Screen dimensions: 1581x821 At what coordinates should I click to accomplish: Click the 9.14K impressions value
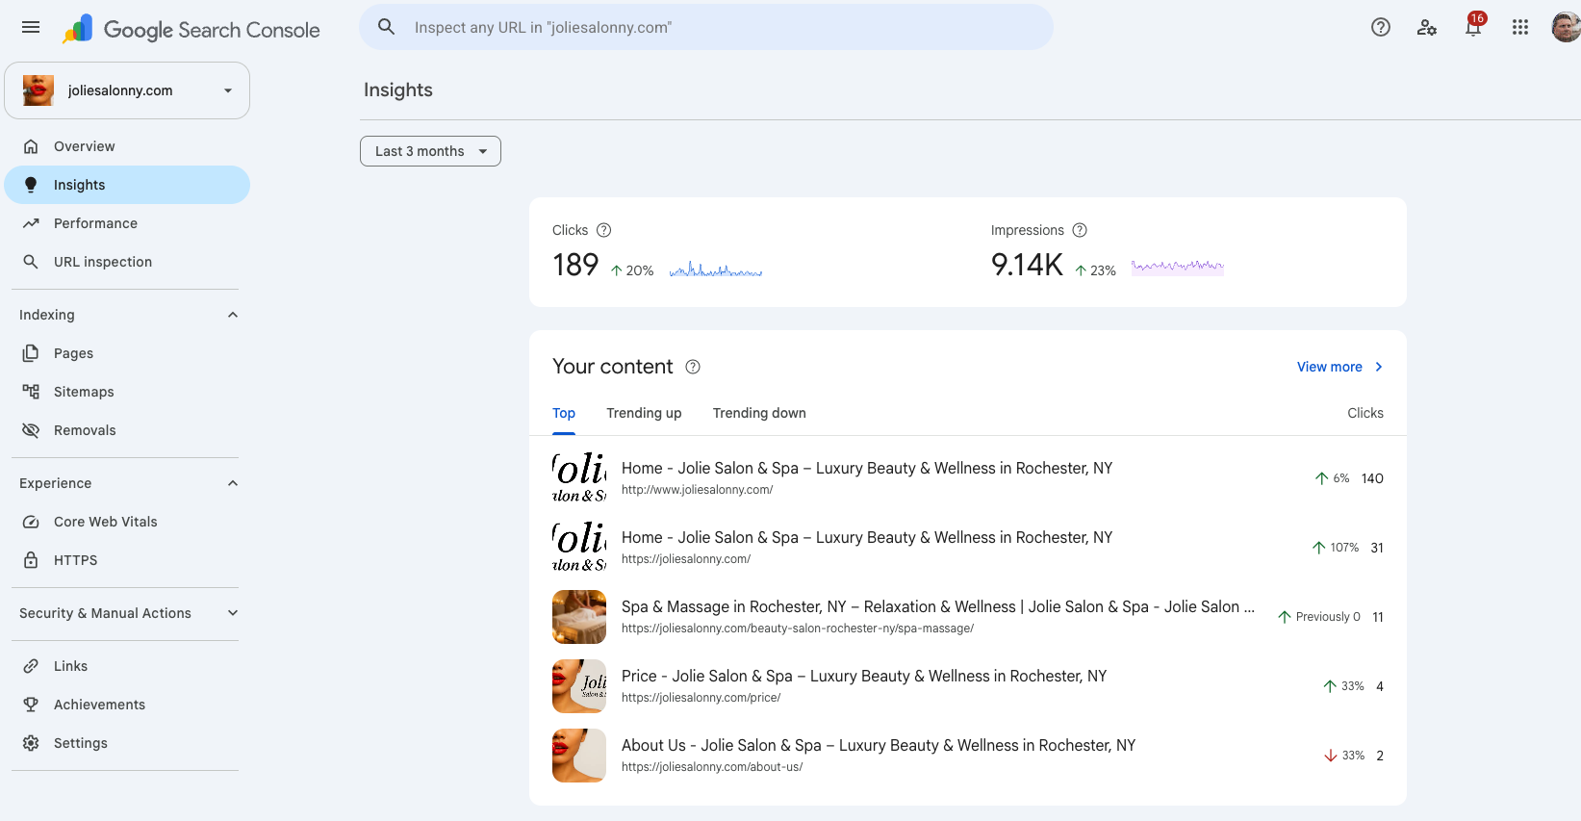click(1027, 265)
